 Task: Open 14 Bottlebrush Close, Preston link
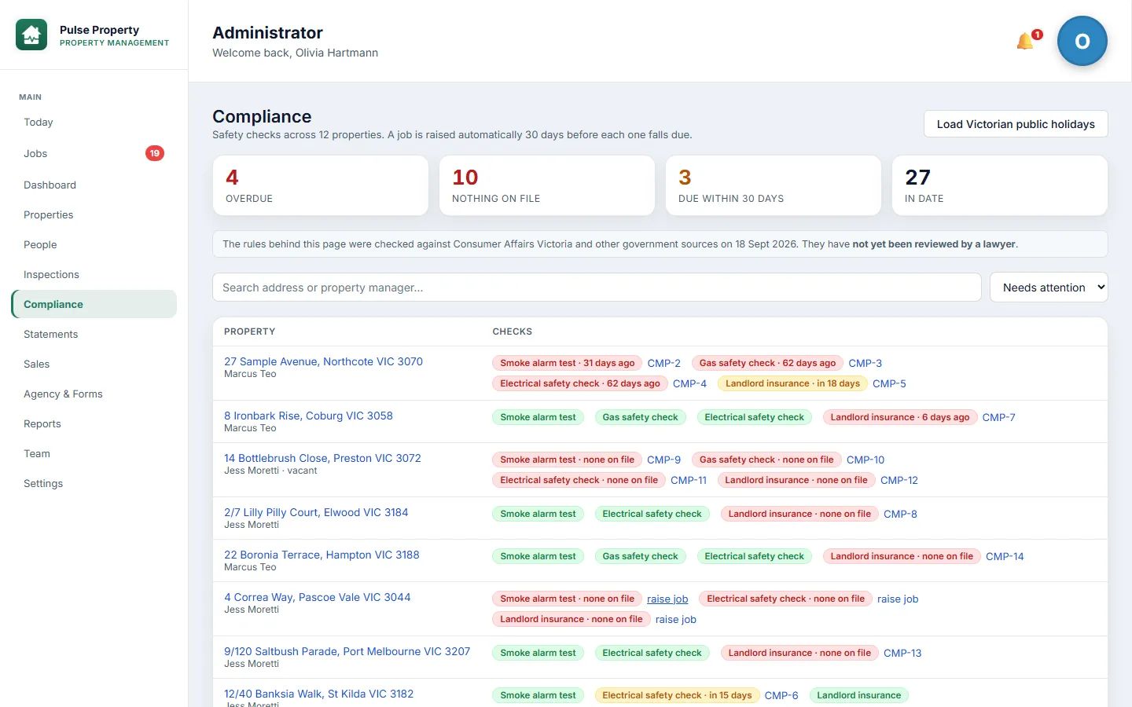[x=322, y=458]
